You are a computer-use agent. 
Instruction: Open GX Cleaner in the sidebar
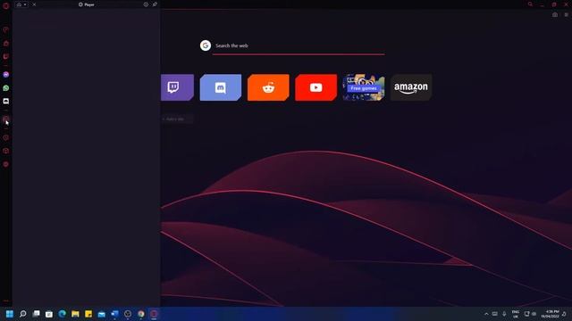click(x=6, y=44)
